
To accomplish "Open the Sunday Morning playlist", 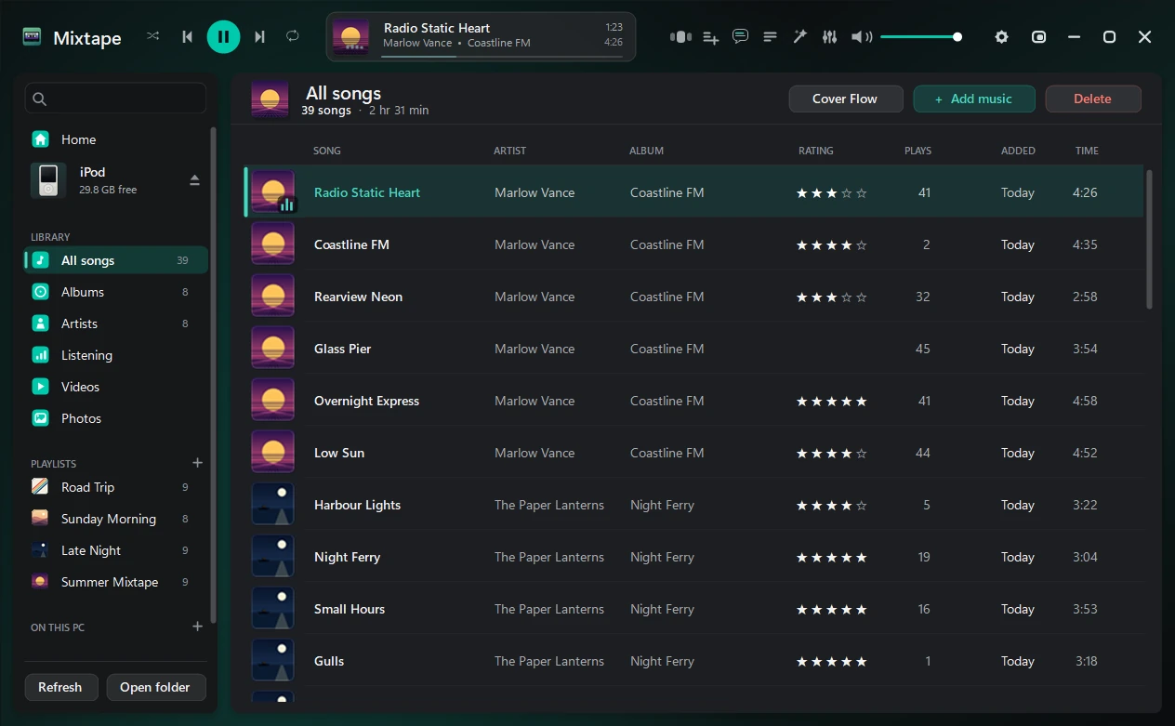I will tap(116, 519).
